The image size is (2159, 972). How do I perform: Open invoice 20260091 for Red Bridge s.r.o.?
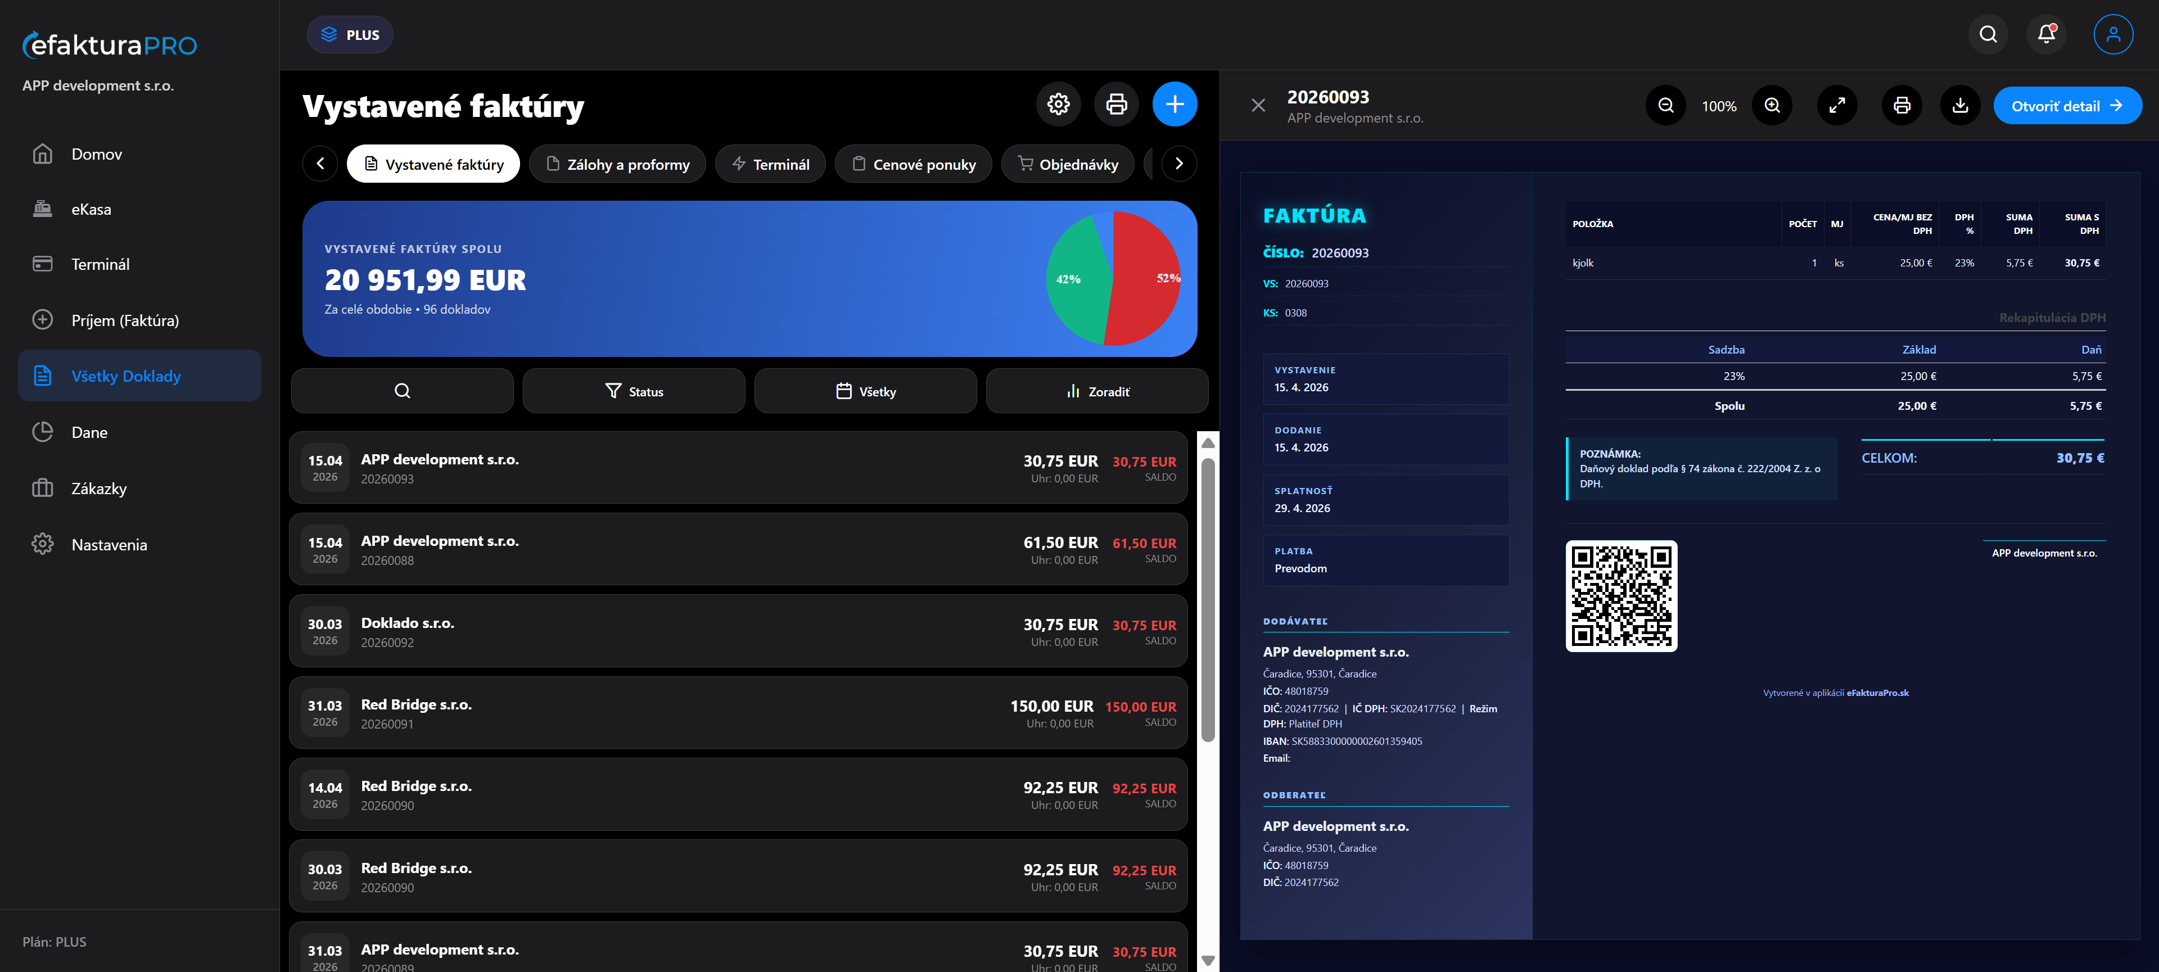738,713
